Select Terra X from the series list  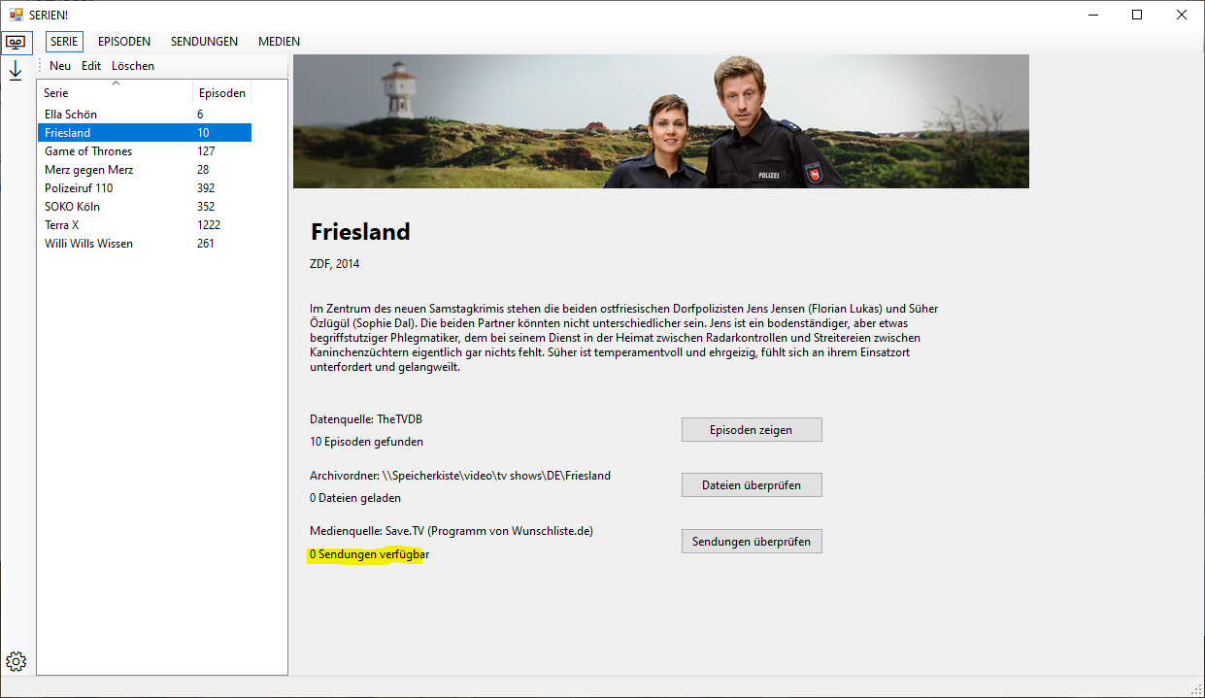(x=61, y=224)
